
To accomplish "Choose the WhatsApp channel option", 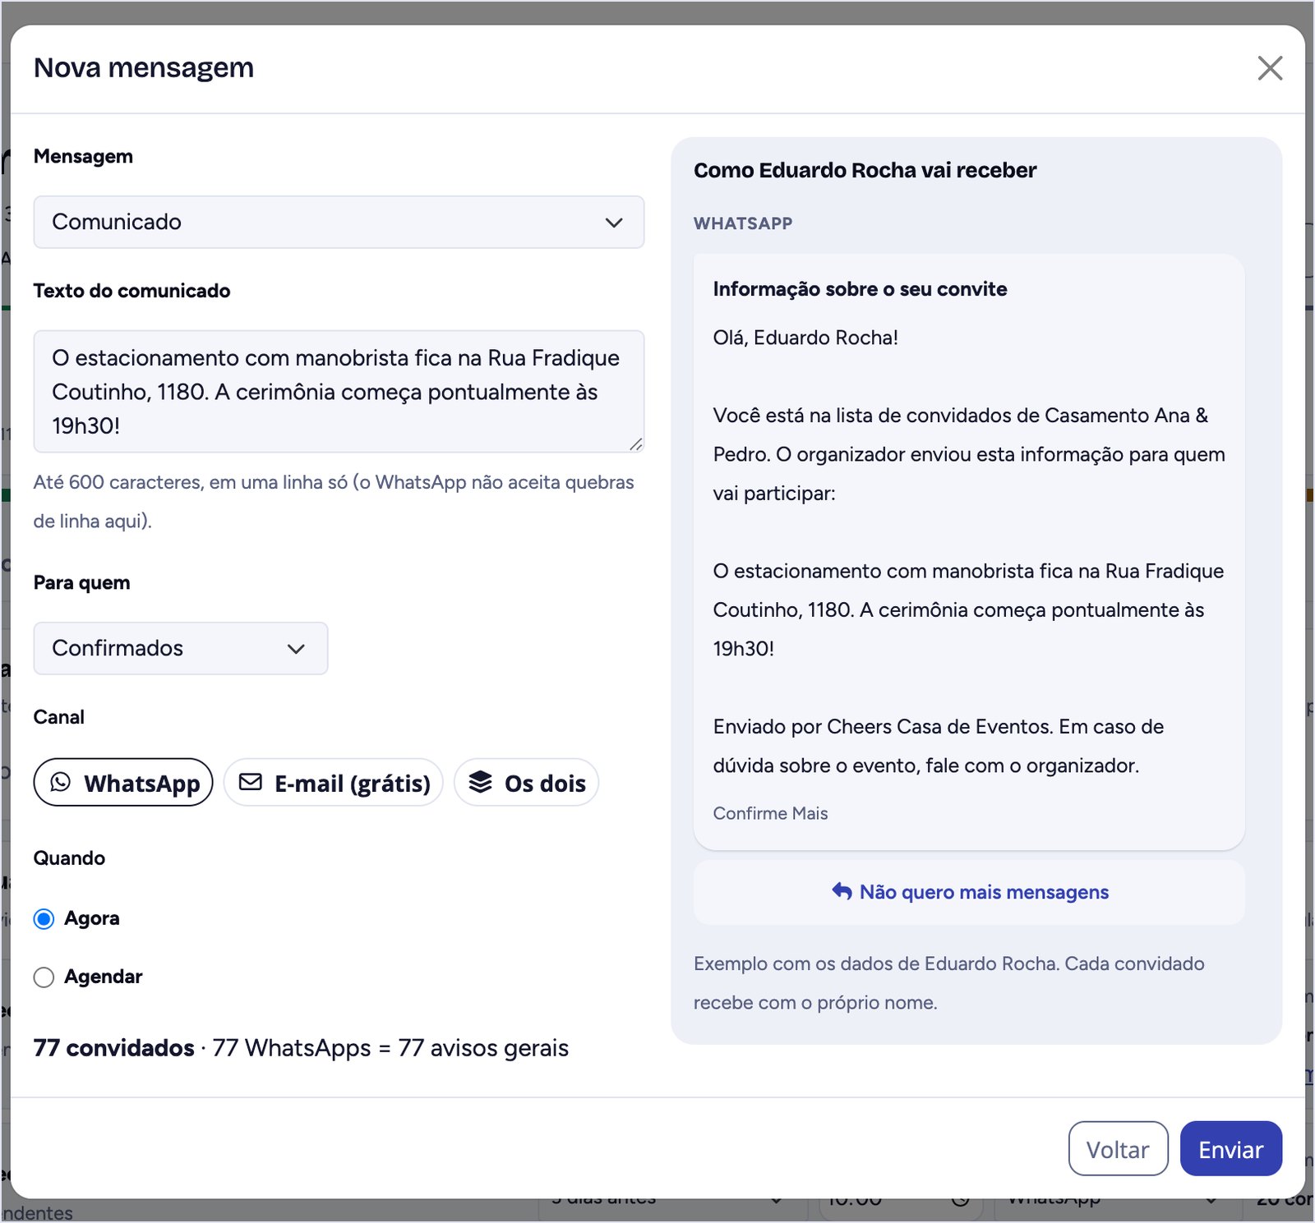I will [123, 782].
